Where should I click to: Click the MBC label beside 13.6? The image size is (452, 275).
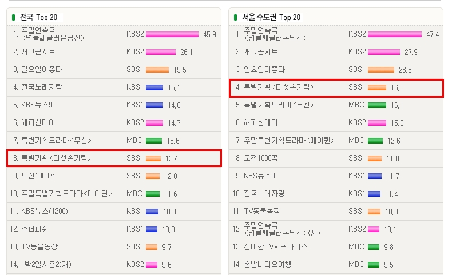pyautogui.click(x=134, y=141)
